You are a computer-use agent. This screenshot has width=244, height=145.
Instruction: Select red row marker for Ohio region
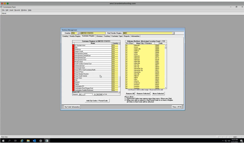point(73,47)
